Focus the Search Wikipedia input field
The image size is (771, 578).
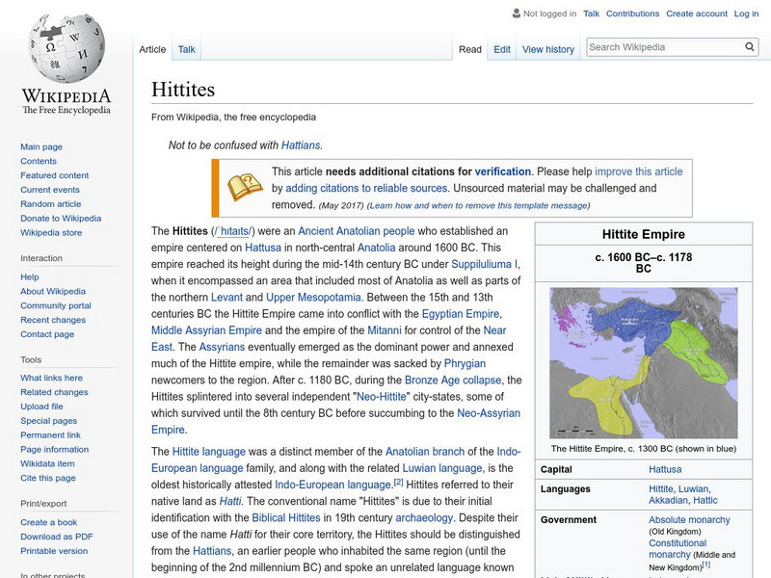(x=665, y=47)
